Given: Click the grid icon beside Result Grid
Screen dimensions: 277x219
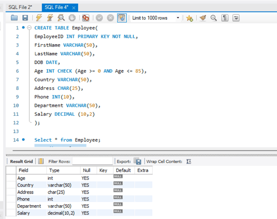Looking at the screenshot, I should (41, 161).
